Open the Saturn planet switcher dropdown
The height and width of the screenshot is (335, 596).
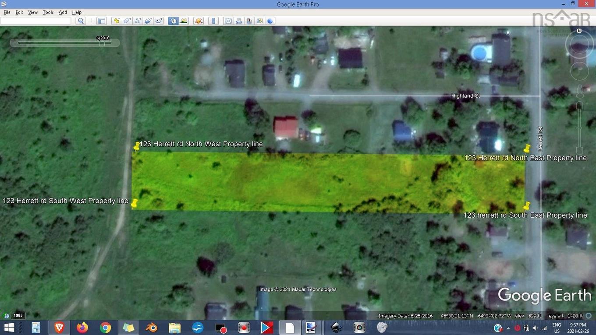(198, 21)
